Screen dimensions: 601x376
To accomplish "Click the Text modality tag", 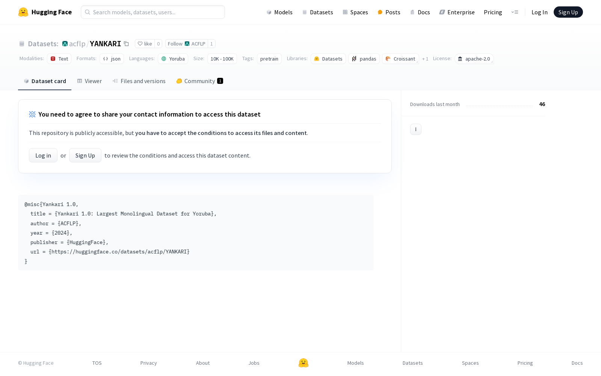I will click(59, 59).
